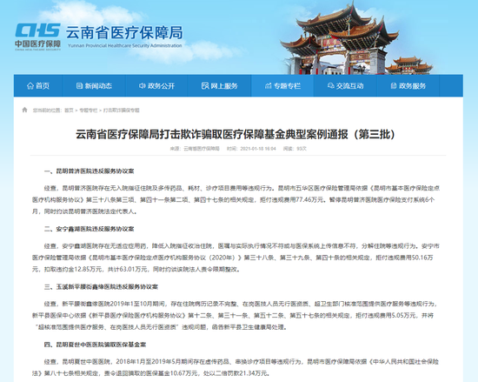Click the news icon beside 新闻动态
Viewport: 478px width, 382px height.
(x=79, y=86)
